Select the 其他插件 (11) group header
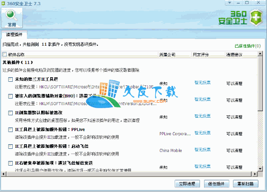267x192 pixels. tap(18, 62)
